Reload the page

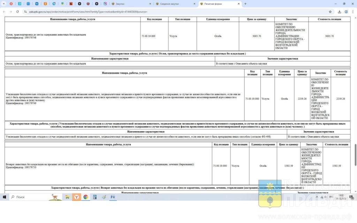tap(17, 11)
